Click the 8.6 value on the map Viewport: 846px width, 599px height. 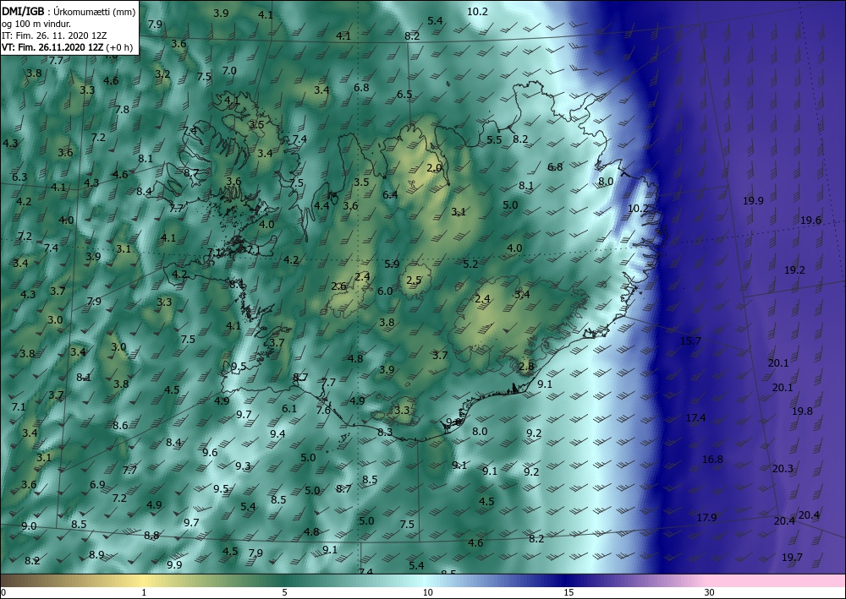point(120,426)
